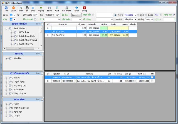
Task: Toggle the Khuyến mại checkbox
Action: tap(35, 19)
